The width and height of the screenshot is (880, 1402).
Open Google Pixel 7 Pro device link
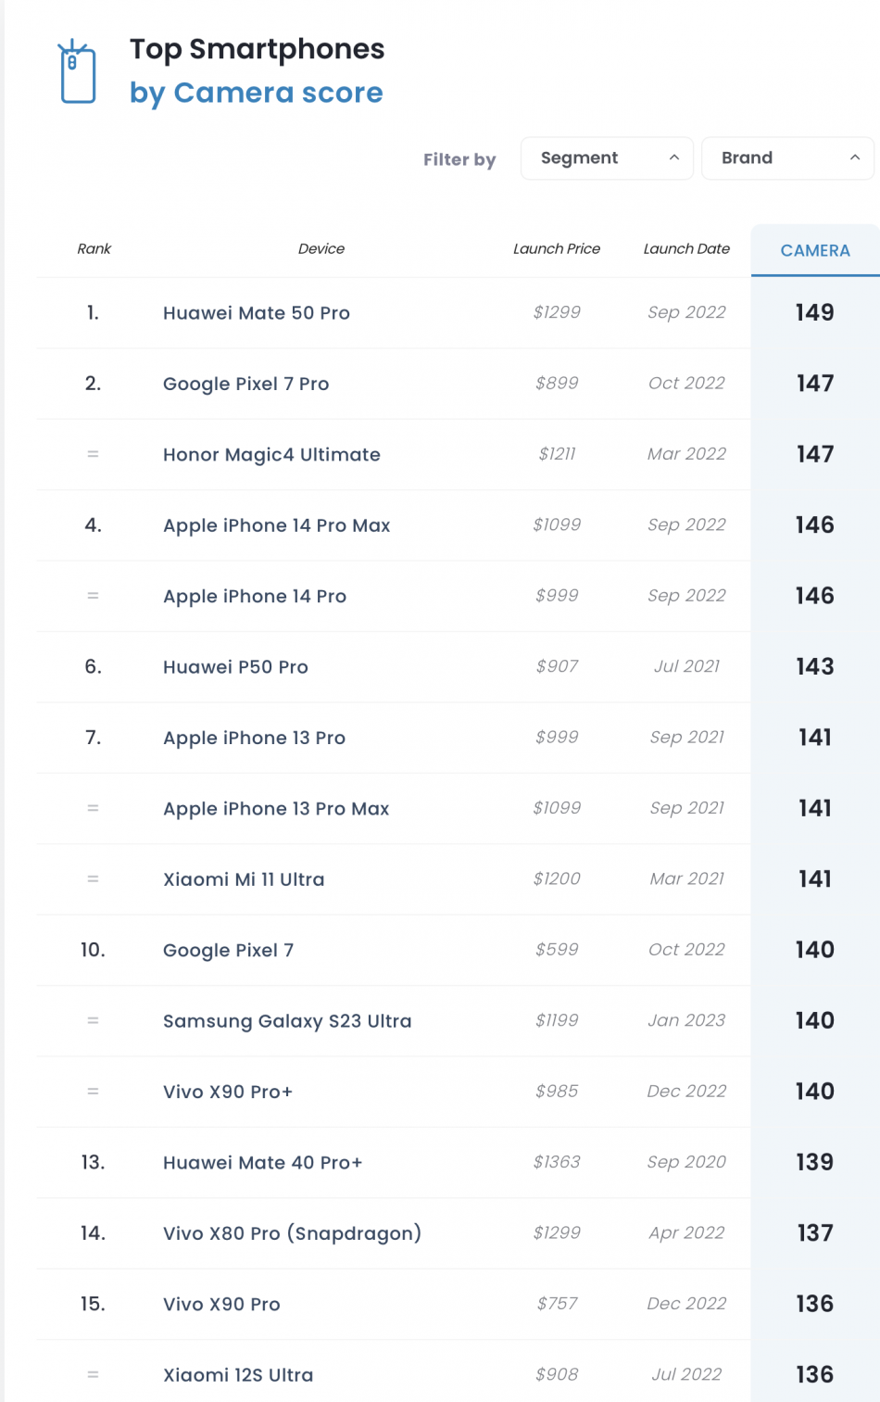click(x=245, y=384)
